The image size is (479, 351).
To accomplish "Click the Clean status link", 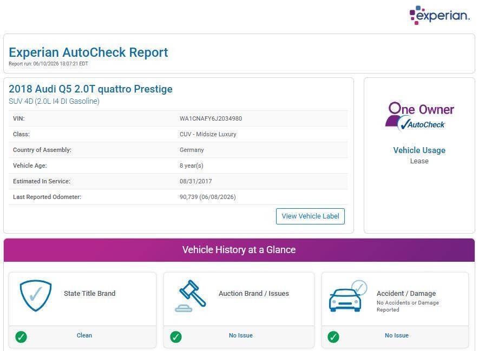I will (84, 335).
